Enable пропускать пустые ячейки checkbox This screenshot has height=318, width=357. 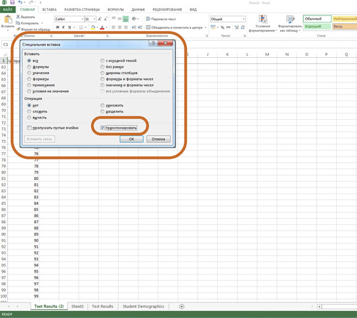pos(29,127)
